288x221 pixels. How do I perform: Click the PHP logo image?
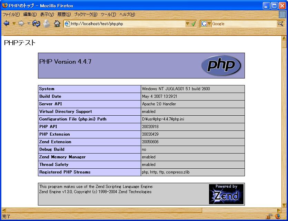221,65
